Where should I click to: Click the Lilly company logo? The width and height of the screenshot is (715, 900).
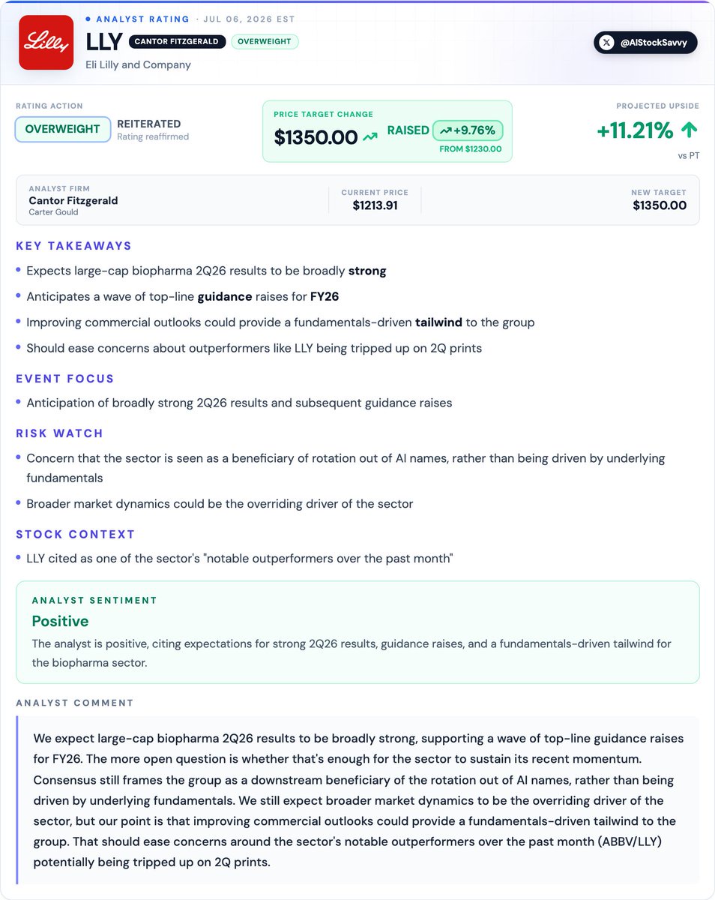tap(46, 43)
